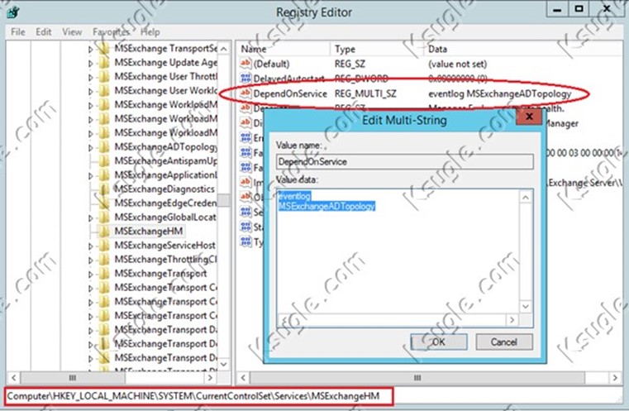Viewport: 629px width, 411px height.
Task: Click inside the Value data text area
Action: point(398,251)
